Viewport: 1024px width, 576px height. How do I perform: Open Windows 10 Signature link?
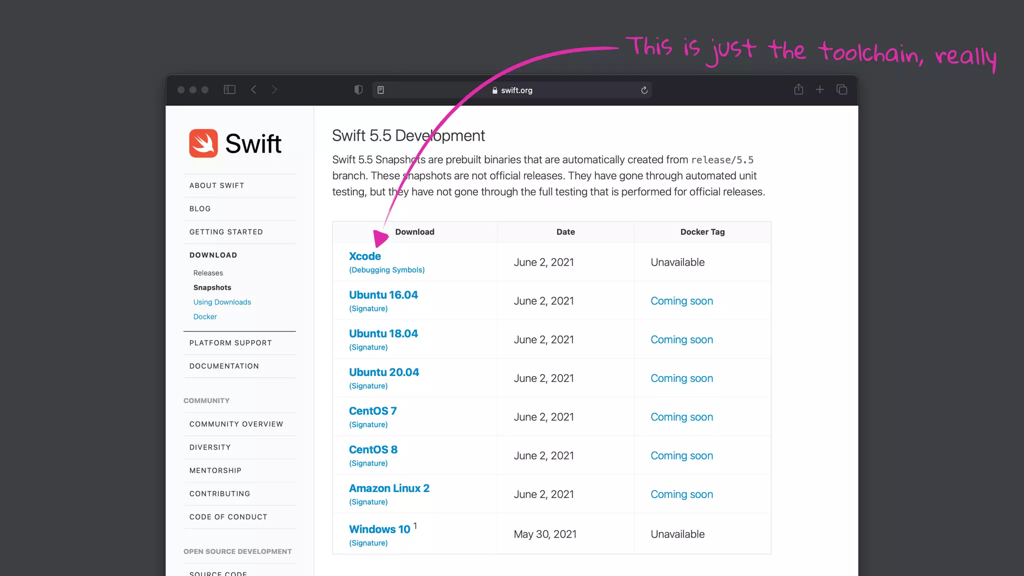pyautogui.click(x=368, y=543)
